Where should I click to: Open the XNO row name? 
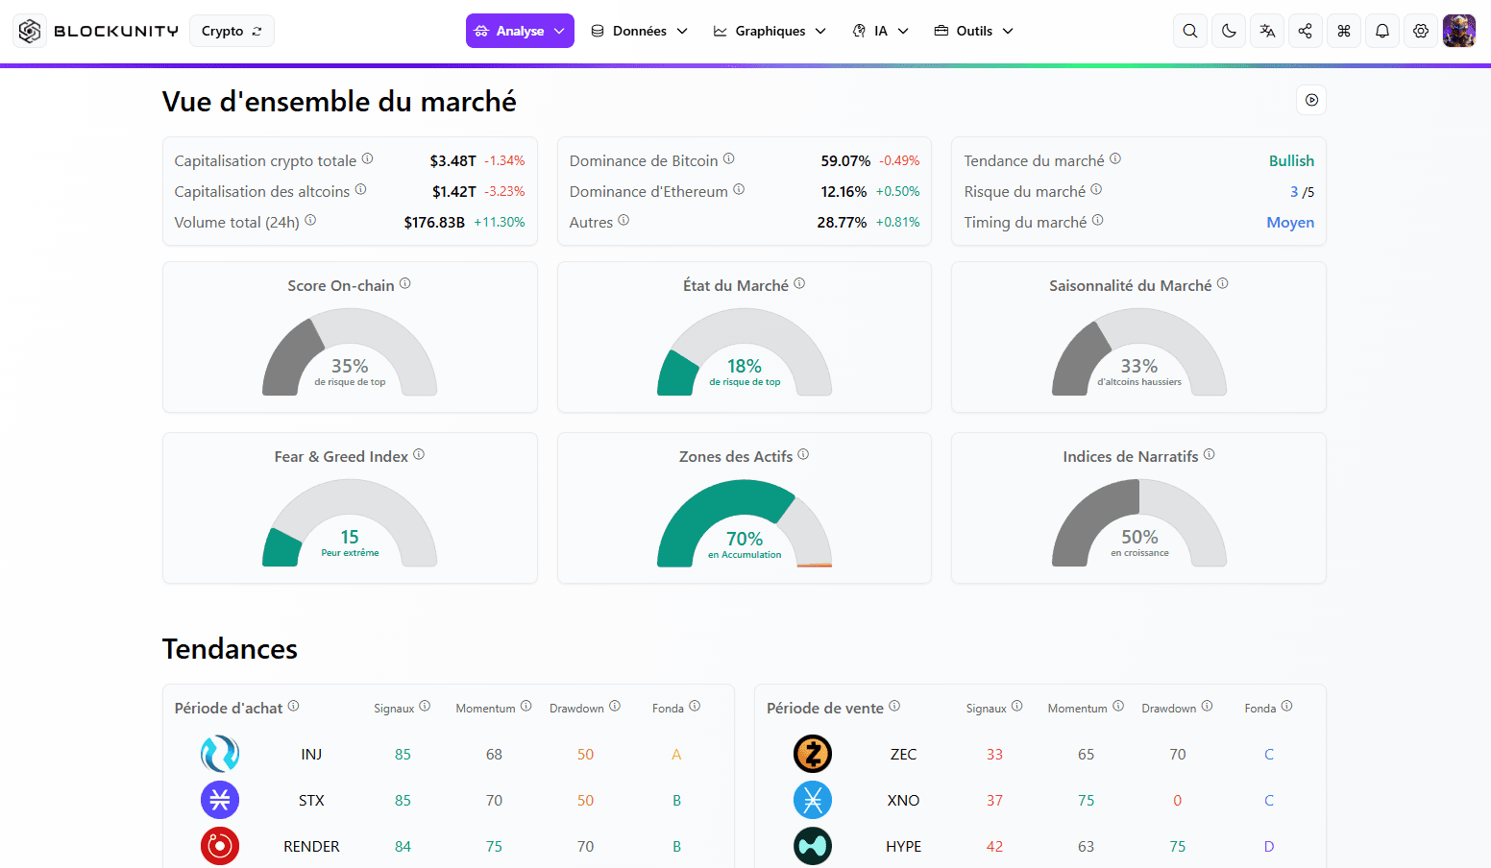pos(903,801)
